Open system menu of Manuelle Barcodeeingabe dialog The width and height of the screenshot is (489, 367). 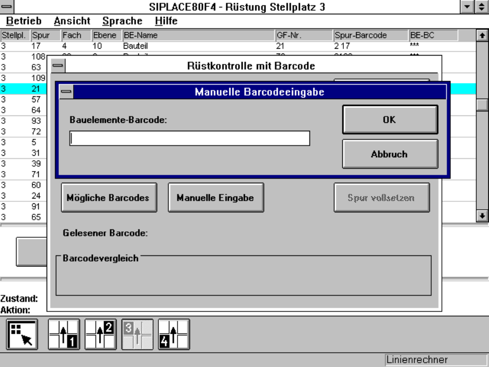(66, 92)
